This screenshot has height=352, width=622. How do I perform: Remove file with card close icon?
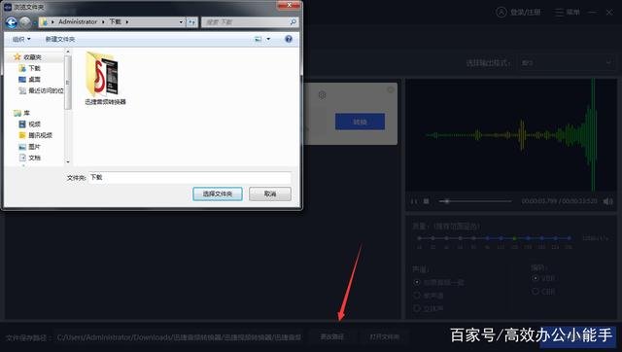pyautogui.click(x=391, y=90)
